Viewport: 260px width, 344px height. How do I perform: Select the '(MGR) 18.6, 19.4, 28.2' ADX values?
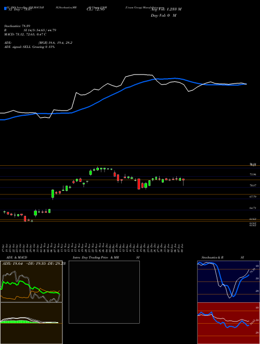click(56, 43)
